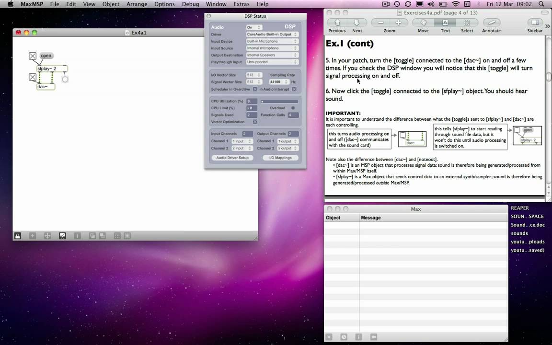Toggle the Vector Optimization checkbox
This screenshot has height=345, width=552.
pyautogui.click(x=255, y=122)
